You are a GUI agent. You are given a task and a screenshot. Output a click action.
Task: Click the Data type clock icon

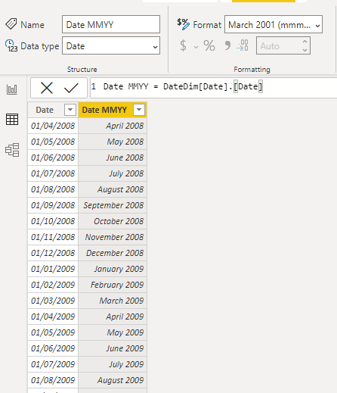point(11,45)
